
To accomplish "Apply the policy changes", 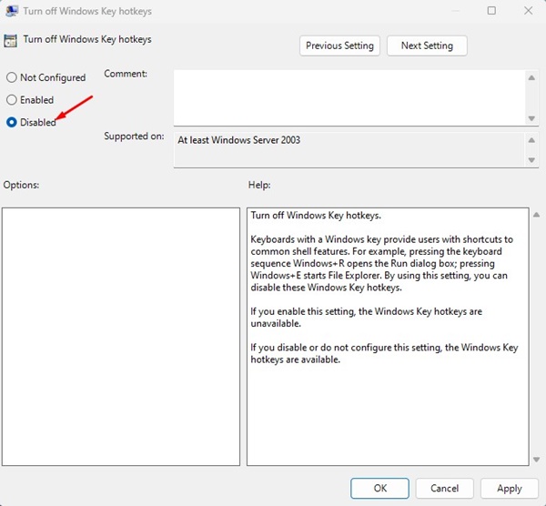I will click(510, 488).
